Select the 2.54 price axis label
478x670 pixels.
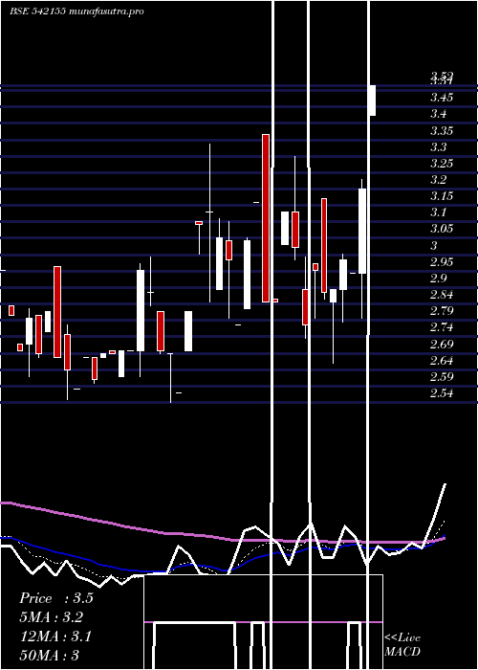(x=442, y=393)
